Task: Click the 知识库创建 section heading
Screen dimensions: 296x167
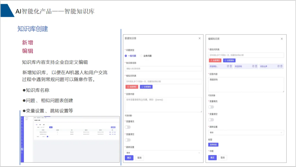Action: pos(33,29)
